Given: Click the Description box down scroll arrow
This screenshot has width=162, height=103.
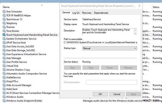Looking at the screenshot, I should click(135, 34).
